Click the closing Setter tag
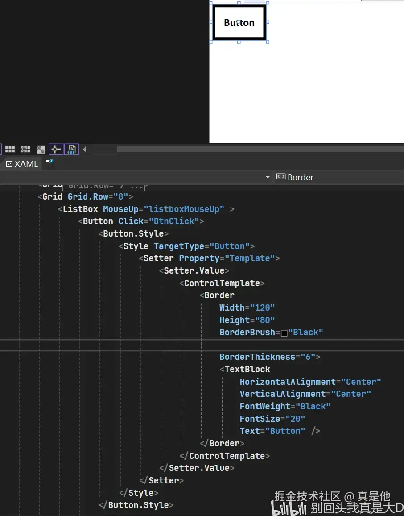Screen dimensions: 404x516 [x=161, y=481]
